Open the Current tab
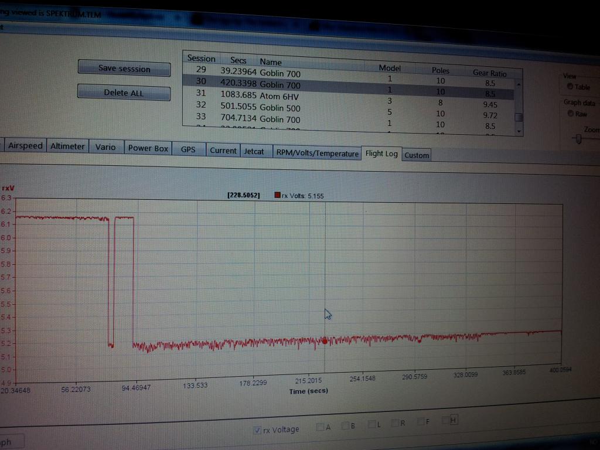600x450 pixels. point(223,151)
